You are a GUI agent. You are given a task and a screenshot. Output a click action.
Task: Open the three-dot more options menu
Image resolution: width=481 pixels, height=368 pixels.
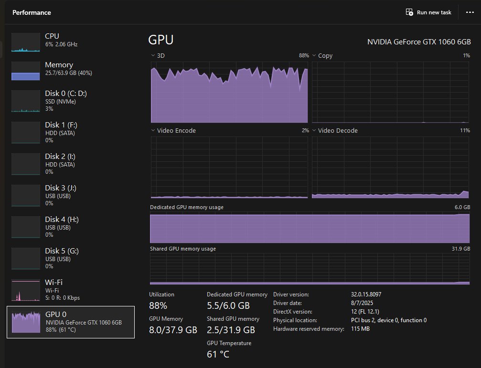coord(470,12)
